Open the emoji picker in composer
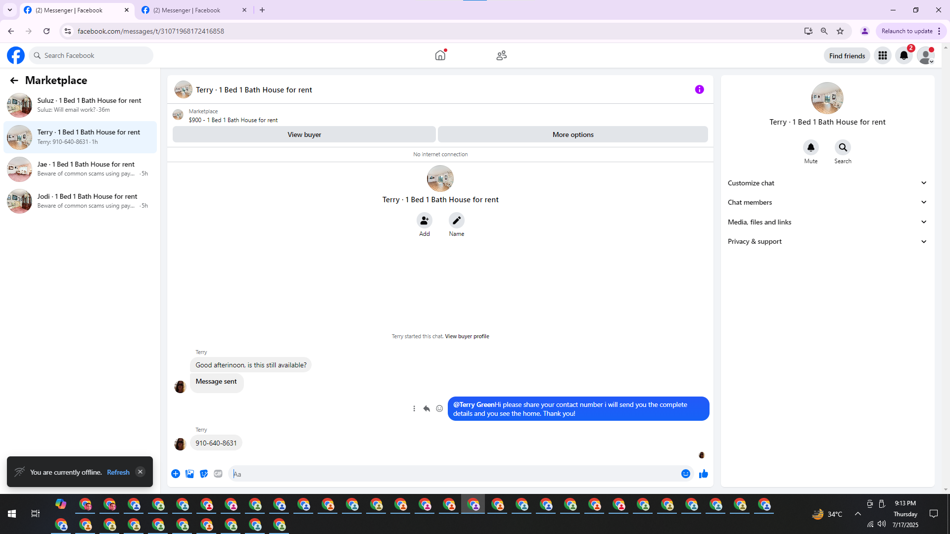Image resolution: width=950 pixels, height=534 pixels. (x=686, y=474)
